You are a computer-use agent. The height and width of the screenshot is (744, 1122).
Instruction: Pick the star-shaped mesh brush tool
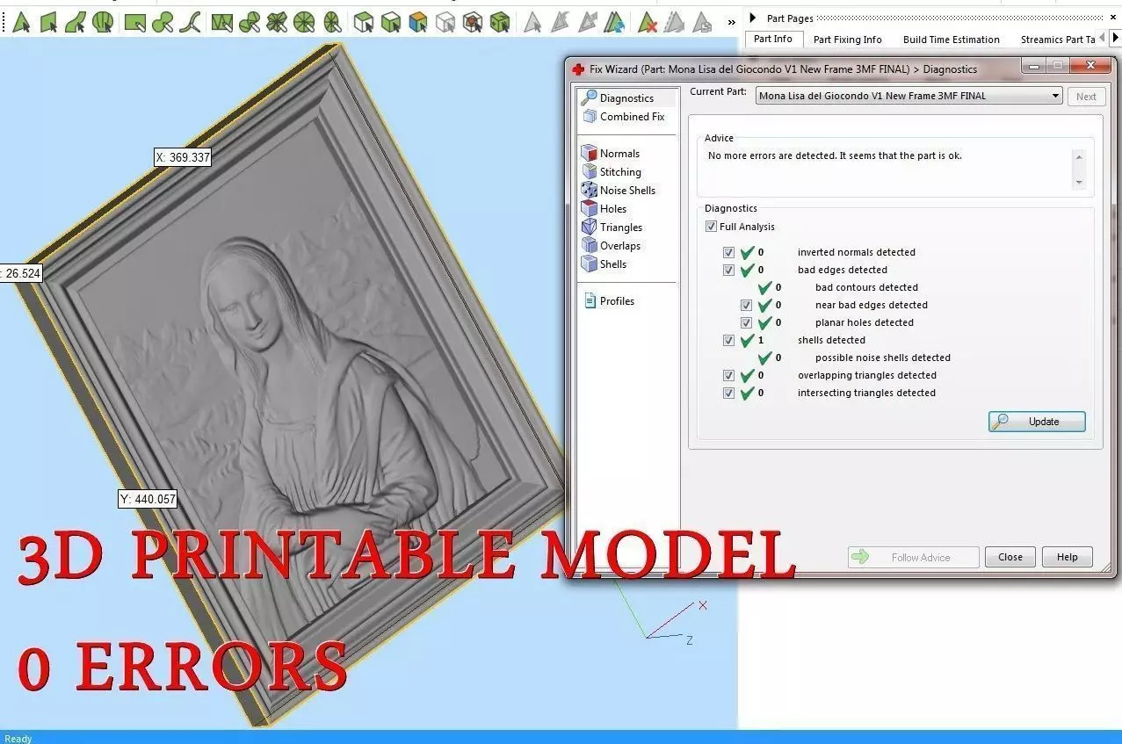tap(277, 22)
